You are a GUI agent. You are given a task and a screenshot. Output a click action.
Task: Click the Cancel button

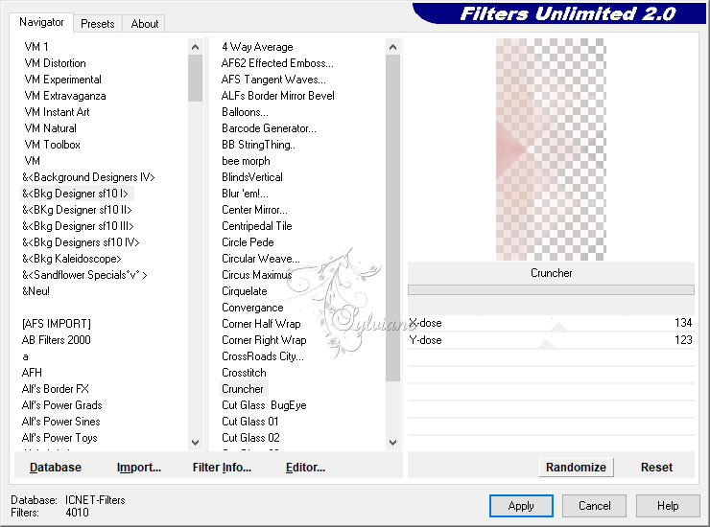pos(594,506)
